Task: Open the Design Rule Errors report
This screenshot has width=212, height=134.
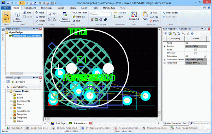Action: (37, 128)
